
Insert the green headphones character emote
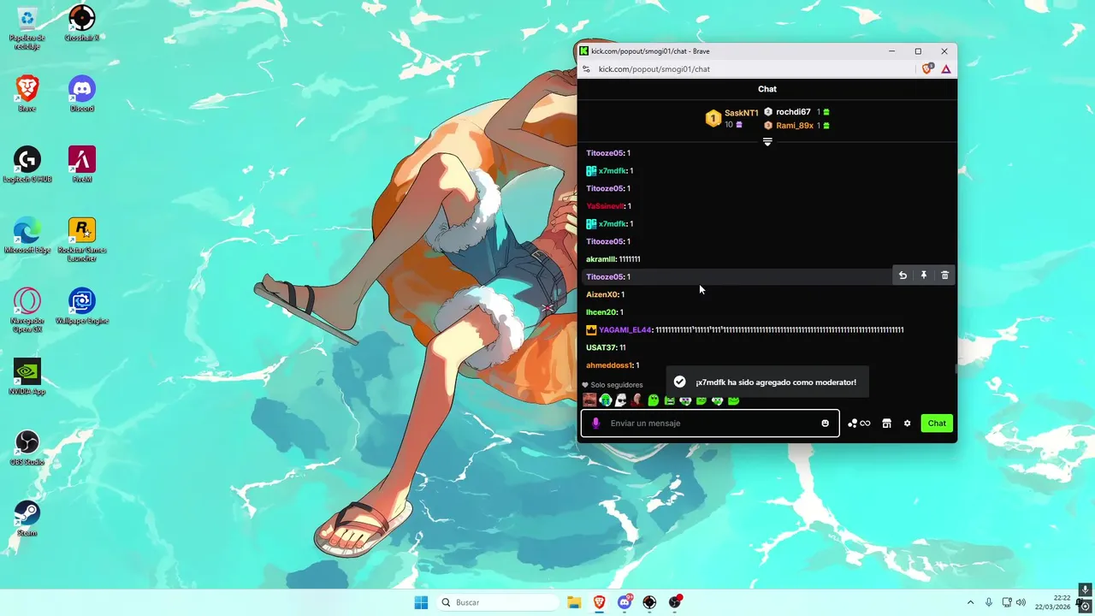[606, 400]
